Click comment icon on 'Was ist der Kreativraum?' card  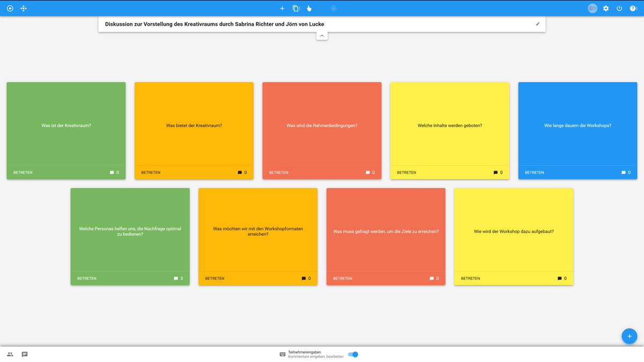coord(112,173)
